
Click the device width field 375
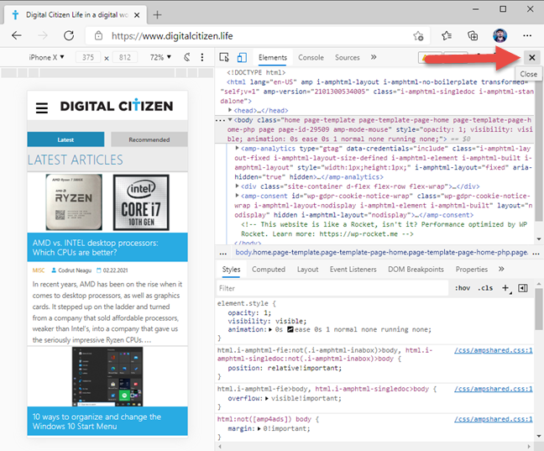coord(88,57)
